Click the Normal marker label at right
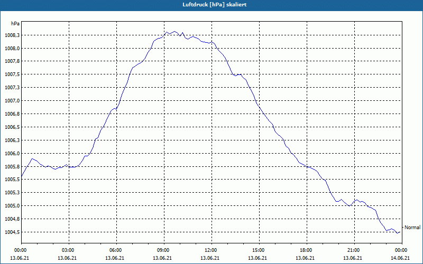423x264 pixels. point(412,228)
